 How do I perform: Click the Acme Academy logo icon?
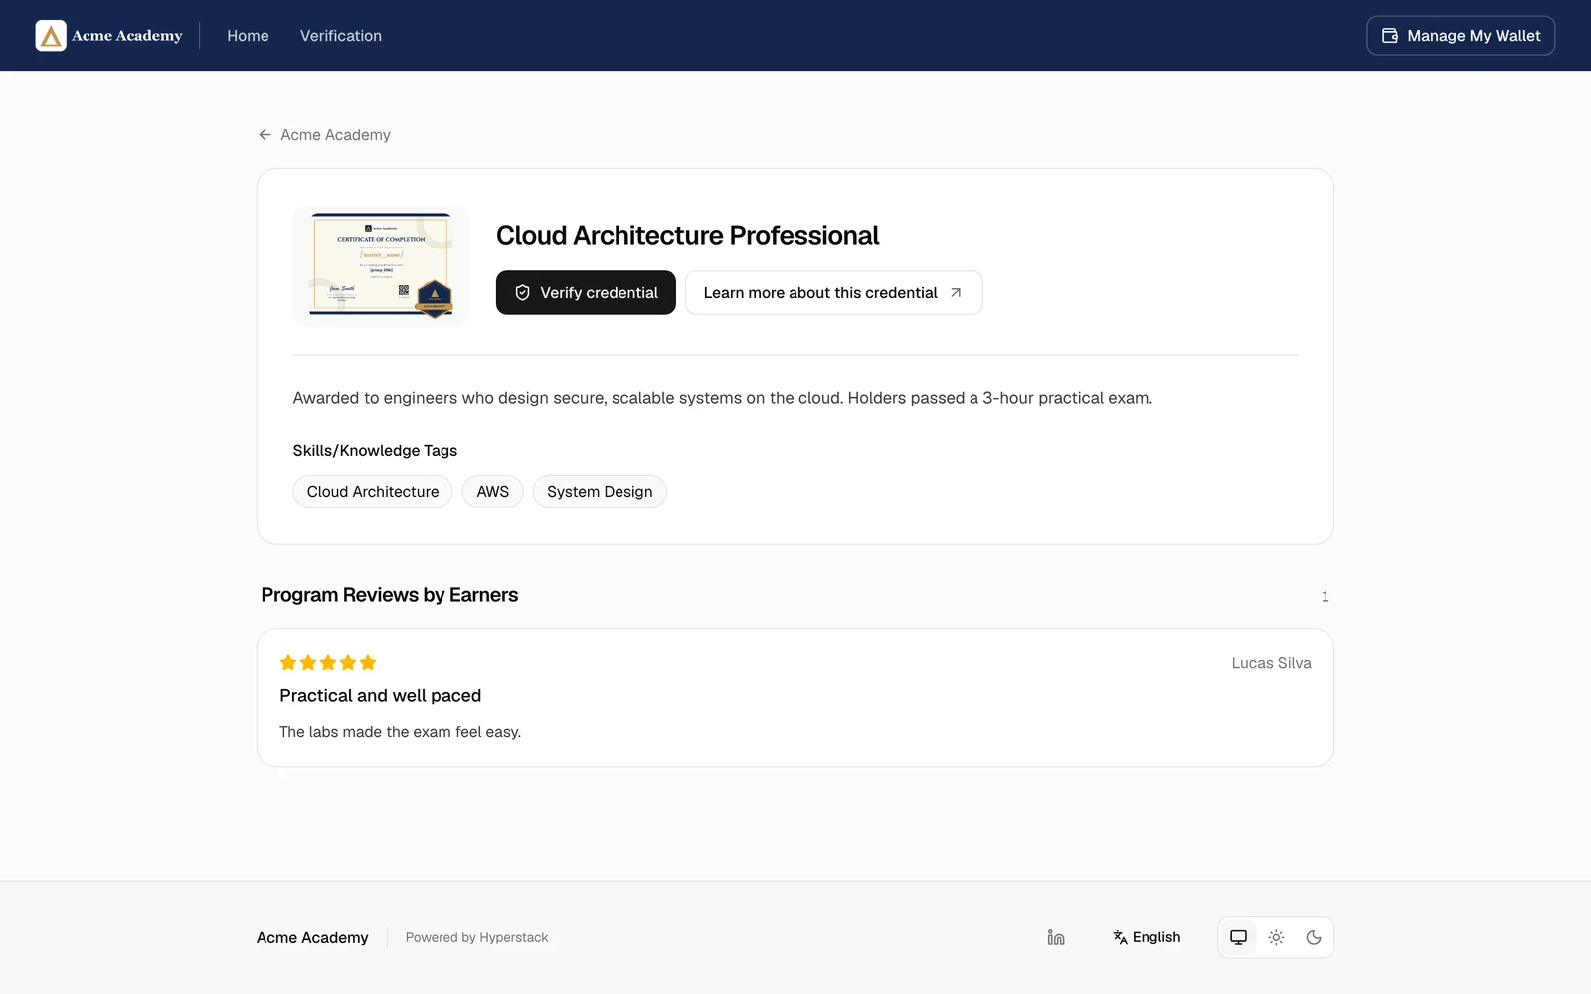pyautogui.click(x=51, y=36)
